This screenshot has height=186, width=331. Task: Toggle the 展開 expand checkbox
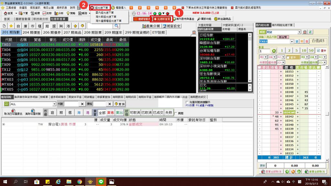(176, 113)
